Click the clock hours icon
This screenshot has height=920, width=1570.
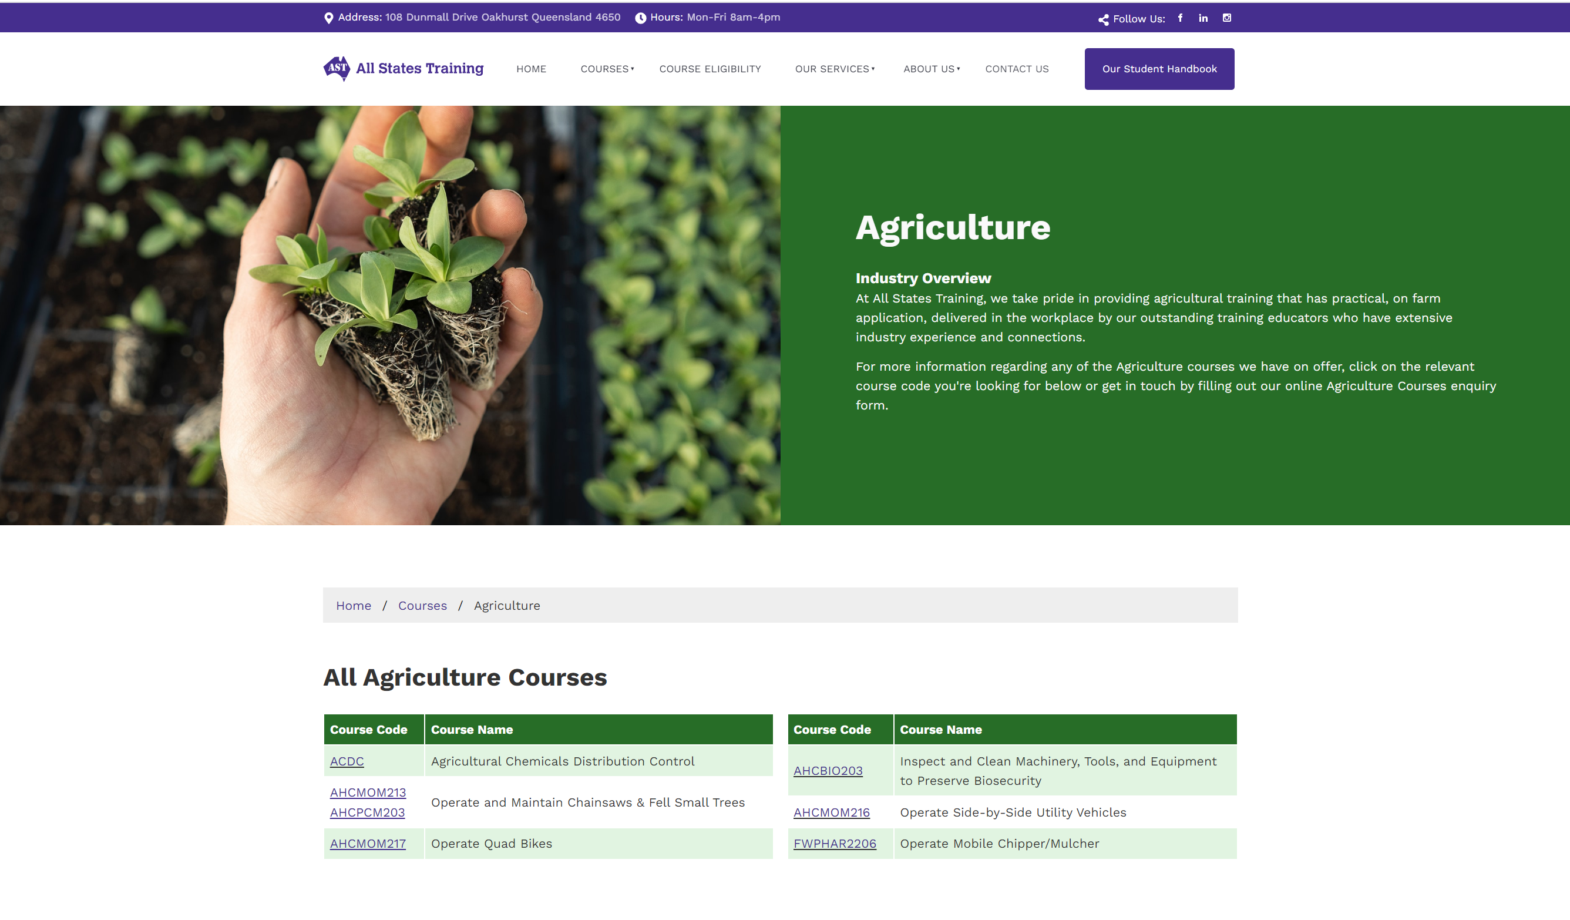(640, 18)
